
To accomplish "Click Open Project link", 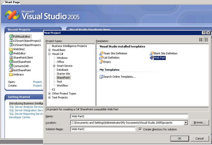I will click(38, 82).
